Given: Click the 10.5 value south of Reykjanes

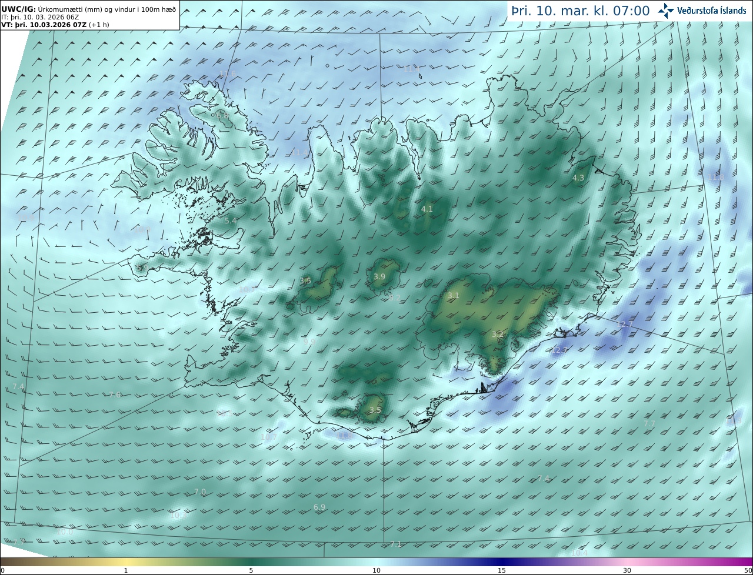Looking at the screenshot, I should click(224, 414).
